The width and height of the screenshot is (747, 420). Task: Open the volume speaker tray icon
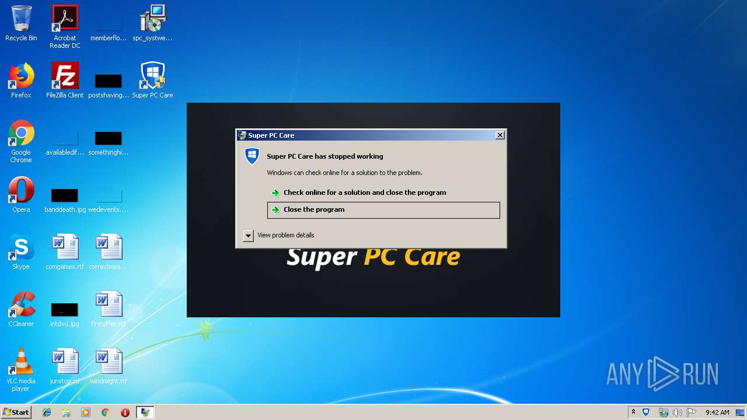pos(678,412)
